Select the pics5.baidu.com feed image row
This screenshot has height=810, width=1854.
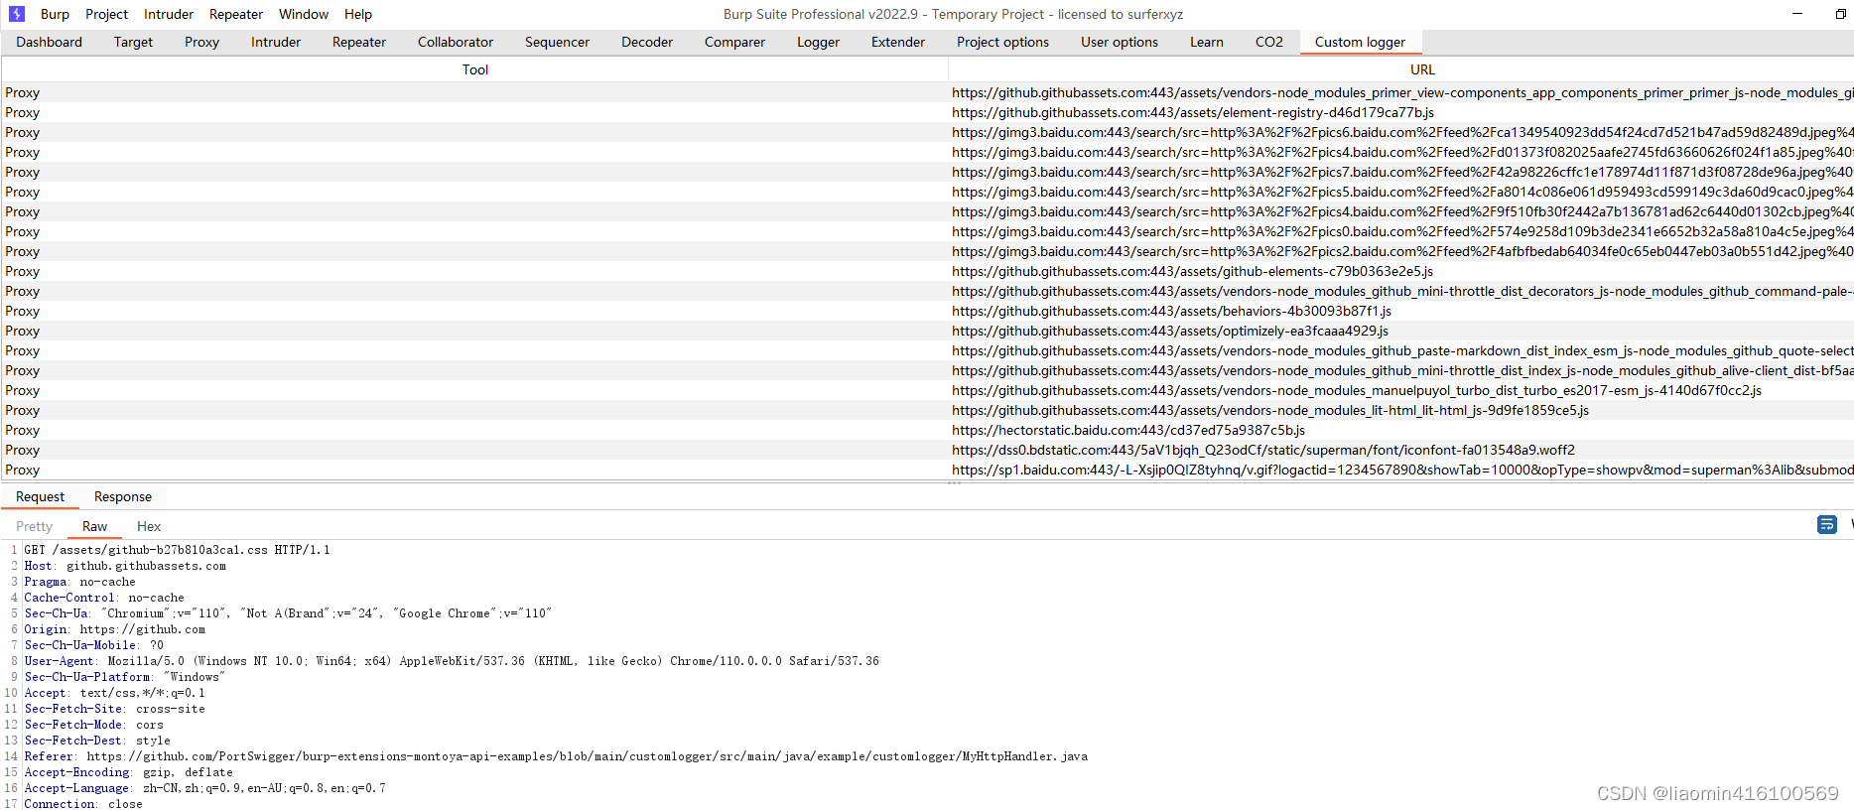tap(927, 192)
